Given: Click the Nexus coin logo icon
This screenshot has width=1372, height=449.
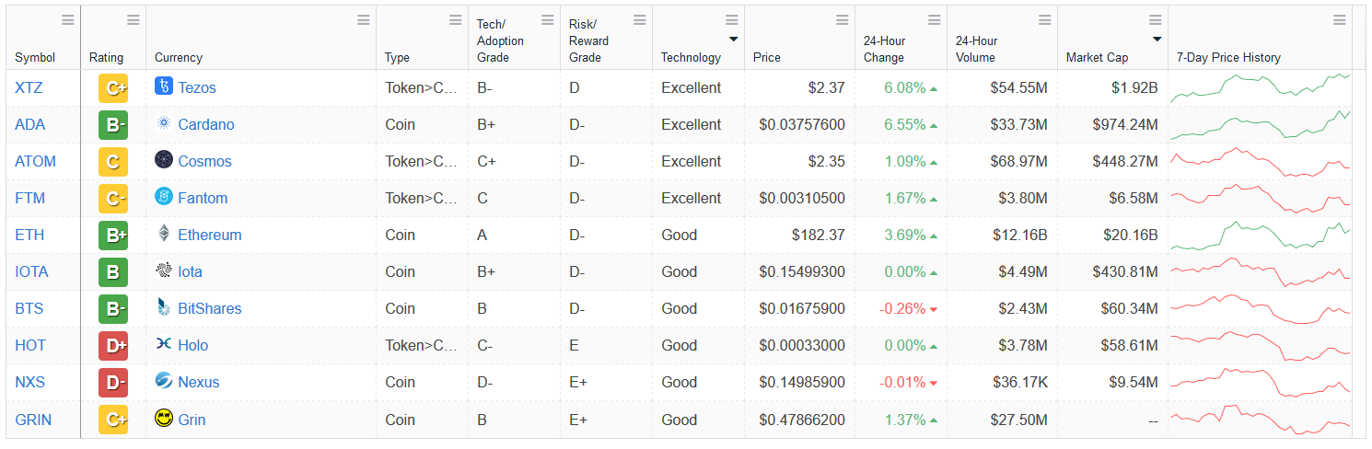Looking at the screenshot, I should [164, 381].
